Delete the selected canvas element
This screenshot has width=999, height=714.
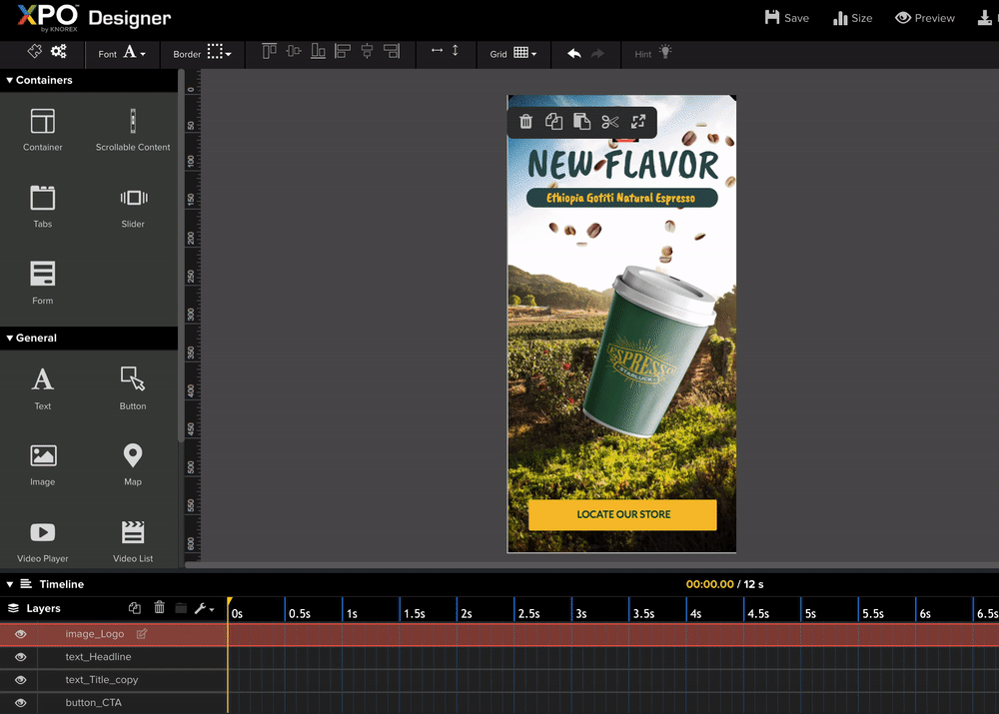click(x=525, y=121)
